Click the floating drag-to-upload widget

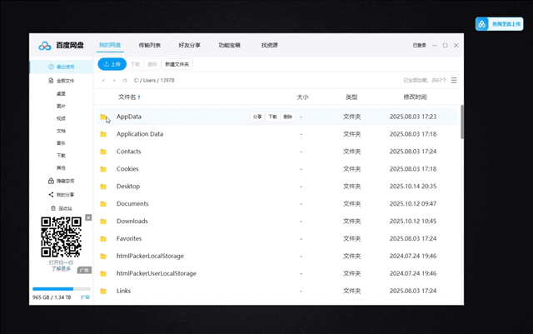coord(500,24)
